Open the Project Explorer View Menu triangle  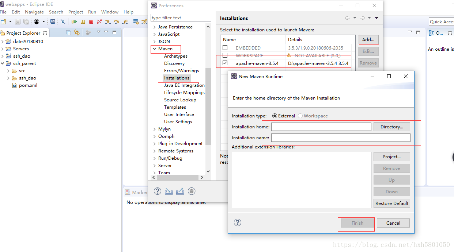pyautogui.click(x=99, y=32)
